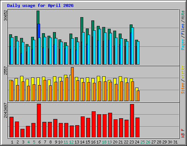Click weekend day 25 label

tap(143, 142)
